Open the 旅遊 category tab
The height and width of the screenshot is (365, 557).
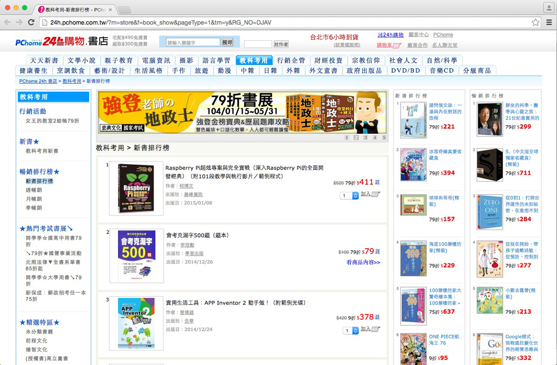coord(201,70)
